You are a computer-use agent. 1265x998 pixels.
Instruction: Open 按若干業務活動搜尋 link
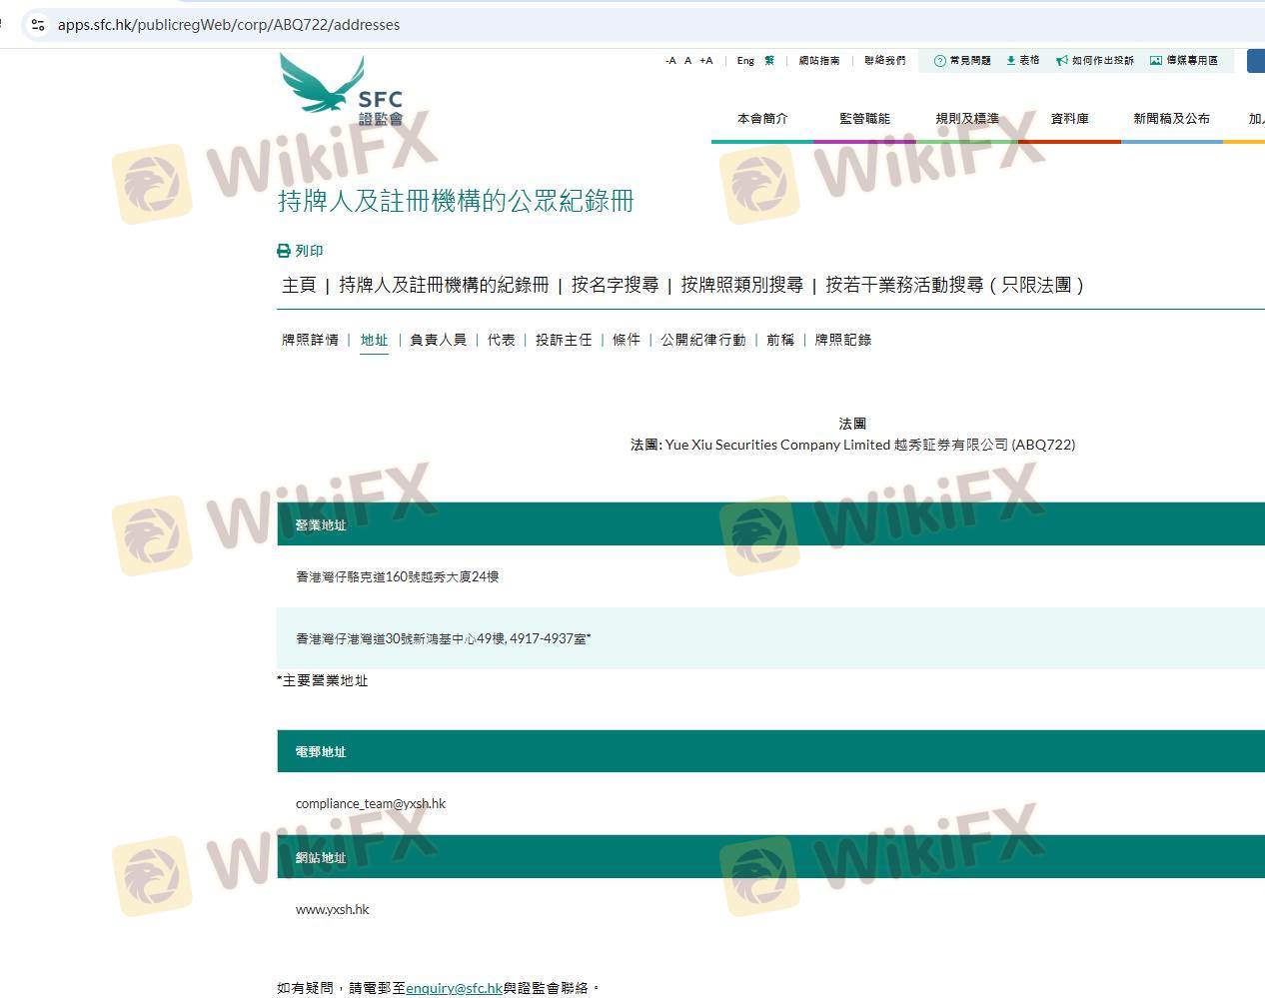tap(954, 285)
